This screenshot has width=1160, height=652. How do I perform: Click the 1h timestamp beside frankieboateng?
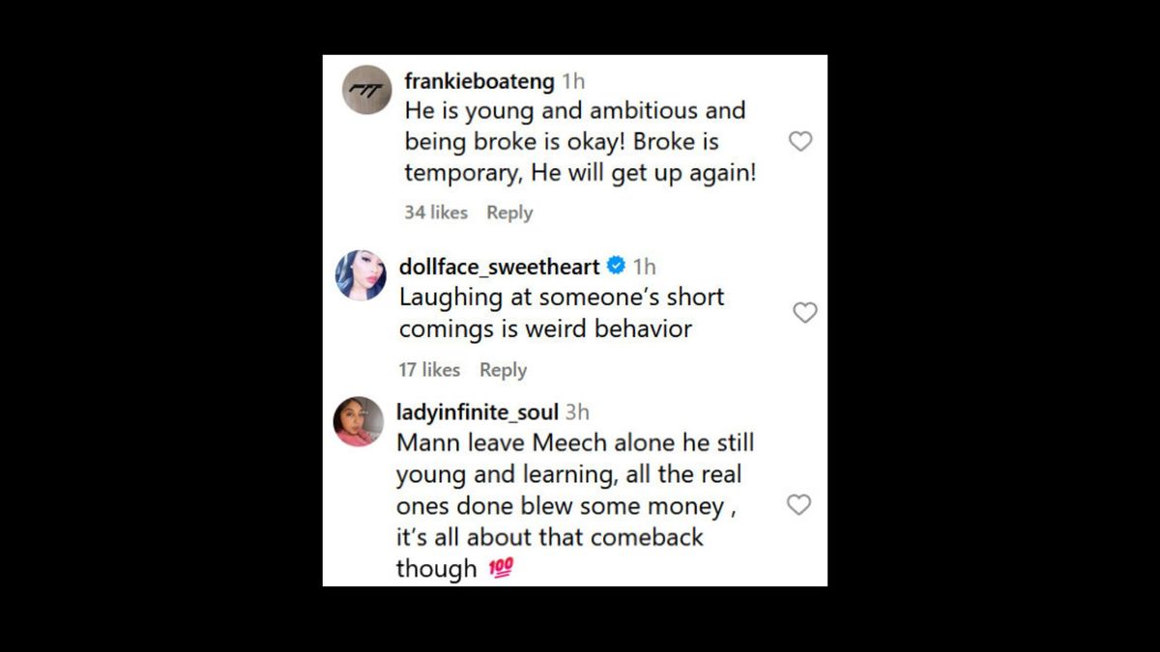(573, 82)
